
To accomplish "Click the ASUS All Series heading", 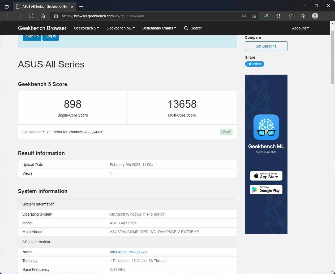I will coord(51,64).
